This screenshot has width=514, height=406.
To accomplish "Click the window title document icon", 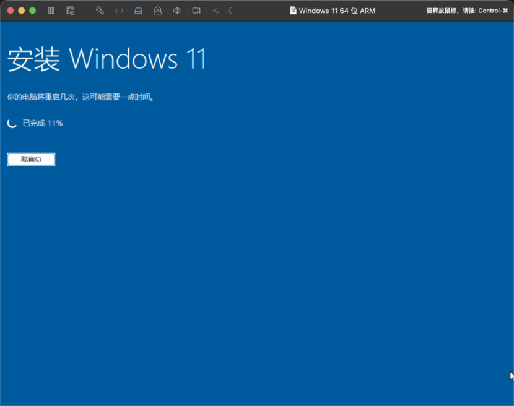I will [293, 11].
